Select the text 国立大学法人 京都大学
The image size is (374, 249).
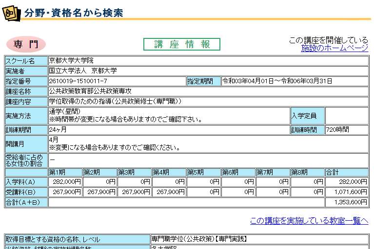click(83, 71)
